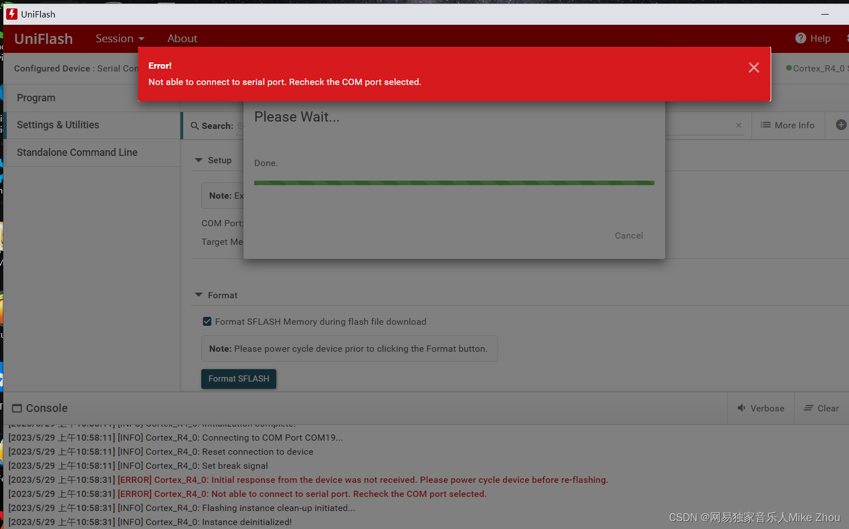Click the 'Set break signal' log line
Viewport: 849px width, 529px height.
[x=138, y=466]
